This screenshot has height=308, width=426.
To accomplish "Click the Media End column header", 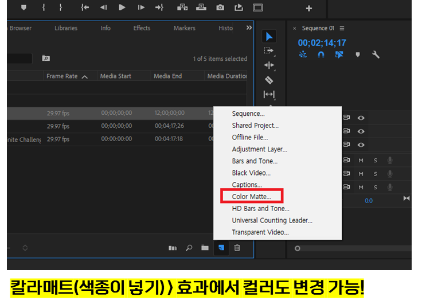I will (x=168, y=76).
